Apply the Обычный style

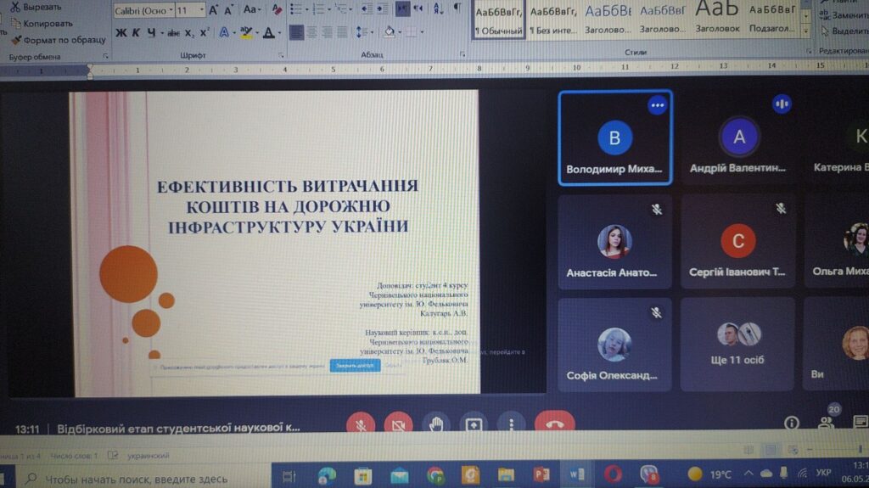point(498,20)
